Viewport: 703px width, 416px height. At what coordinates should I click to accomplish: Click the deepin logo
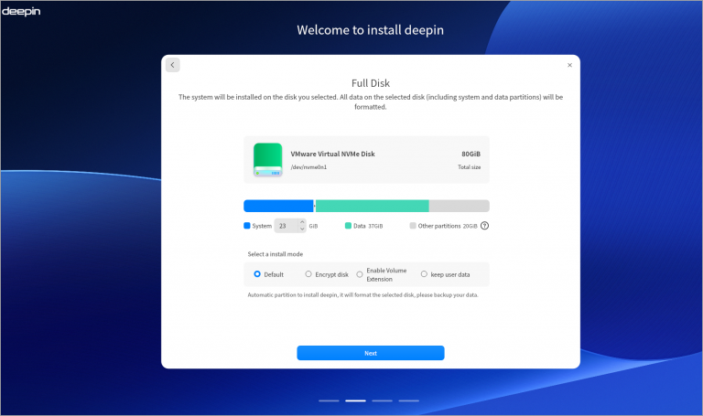click(21, 11)
